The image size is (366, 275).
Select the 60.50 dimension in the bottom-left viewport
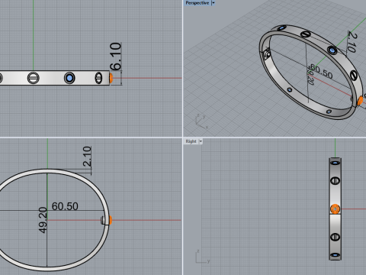pyautogui.click(x=65, y=206)
